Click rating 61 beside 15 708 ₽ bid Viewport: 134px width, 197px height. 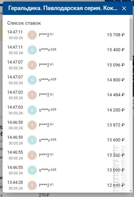pyautogui.click(x=52, y=34)
